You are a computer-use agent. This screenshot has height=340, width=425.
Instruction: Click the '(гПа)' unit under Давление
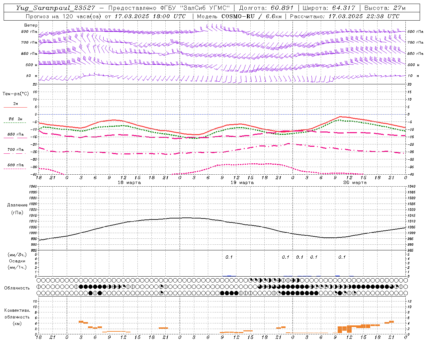tap(17, 212)
